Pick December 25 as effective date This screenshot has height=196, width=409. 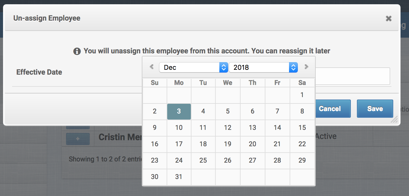click(203, 161)
